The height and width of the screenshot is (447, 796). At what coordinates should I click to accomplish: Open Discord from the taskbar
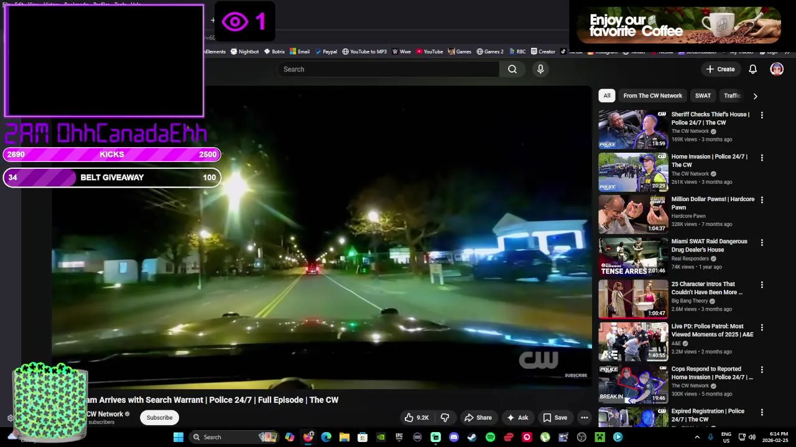[x=454, y=437]
